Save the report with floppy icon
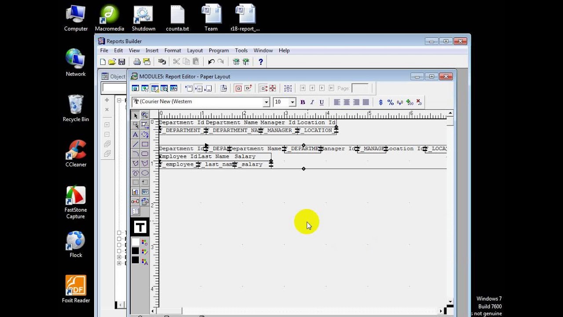This screenshot has height=317, width=563. pyautogui.click(x=121, y=62)
